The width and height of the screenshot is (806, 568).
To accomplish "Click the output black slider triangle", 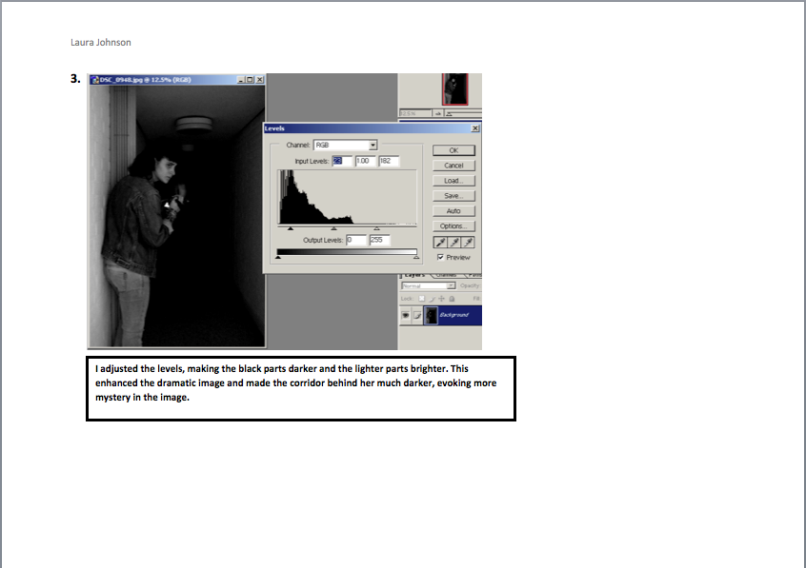I will [278, 257].
